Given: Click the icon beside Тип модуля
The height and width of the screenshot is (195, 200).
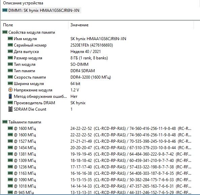Looking at the screenshot, I should coord(10,64).
